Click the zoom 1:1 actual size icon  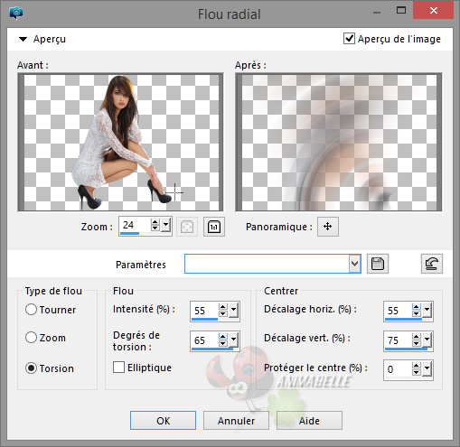214,227
